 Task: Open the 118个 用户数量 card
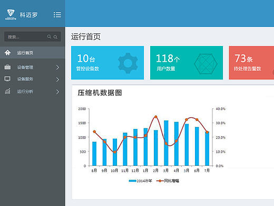pos(187,63)
